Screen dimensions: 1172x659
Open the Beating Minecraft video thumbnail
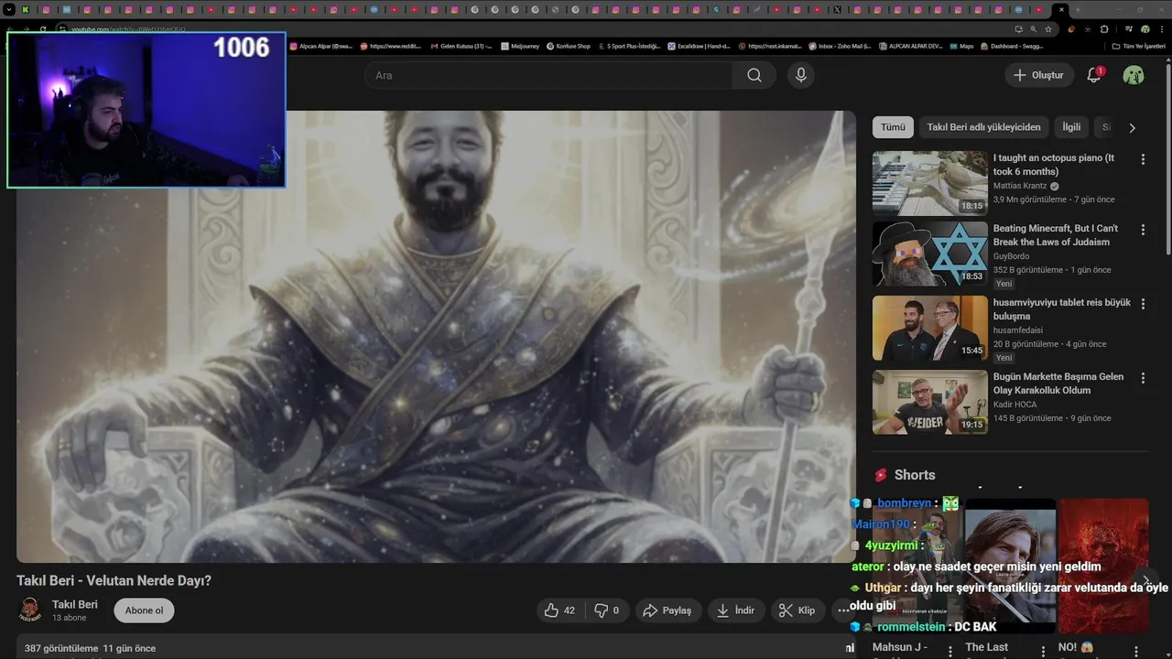tap(929, 254)
